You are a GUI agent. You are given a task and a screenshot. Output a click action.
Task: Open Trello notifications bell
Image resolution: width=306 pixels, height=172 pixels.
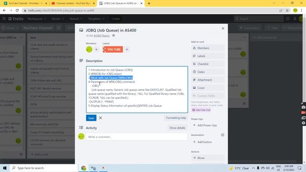[295, 19]
